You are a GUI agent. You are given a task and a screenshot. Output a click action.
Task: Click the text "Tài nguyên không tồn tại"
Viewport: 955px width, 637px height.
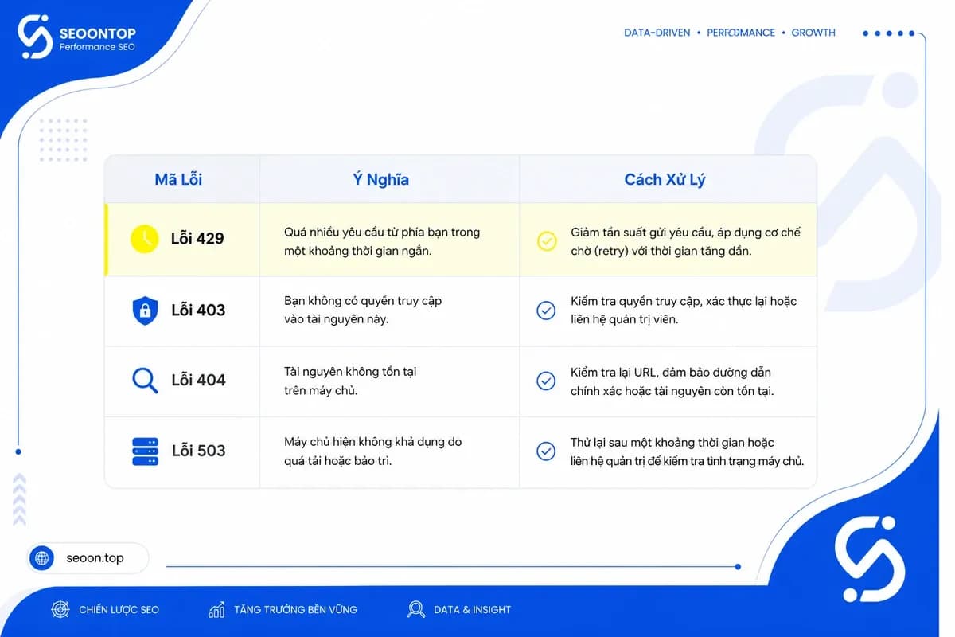(350, 372)
